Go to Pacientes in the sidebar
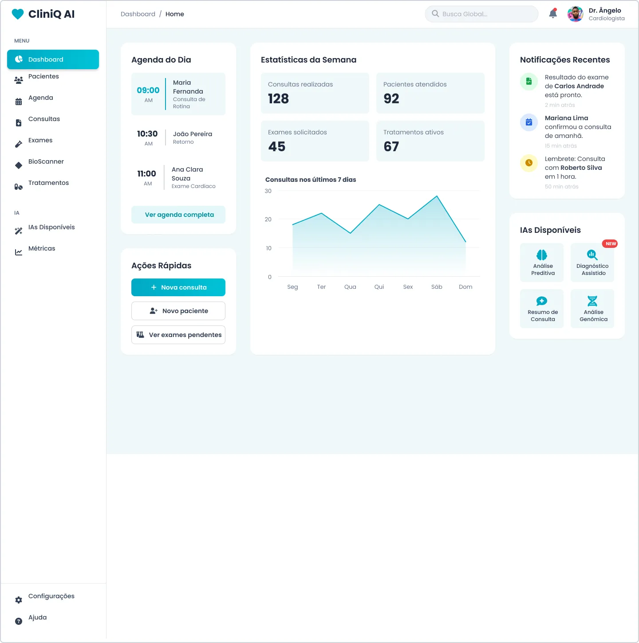 (x=43, y=77)
